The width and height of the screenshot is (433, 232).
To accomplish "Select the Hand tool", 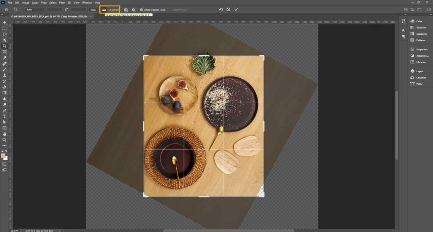I will point(4,134).
